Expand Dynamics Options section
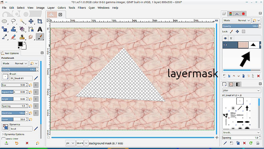Image resolution: width=264 pixels, height=149 pixels. (x=13, y=134)
